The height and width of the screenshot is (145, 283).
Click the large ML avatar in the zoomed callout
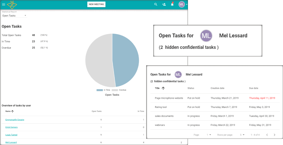click(206, 36)
